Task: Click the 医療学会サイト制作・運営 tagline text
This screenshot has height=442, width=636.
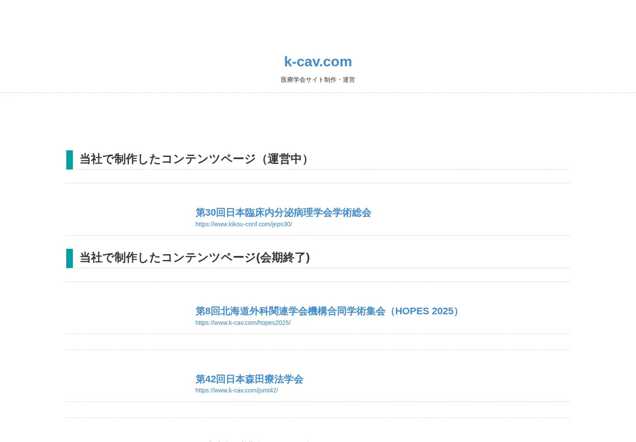Action: click(x=318, y=80)
